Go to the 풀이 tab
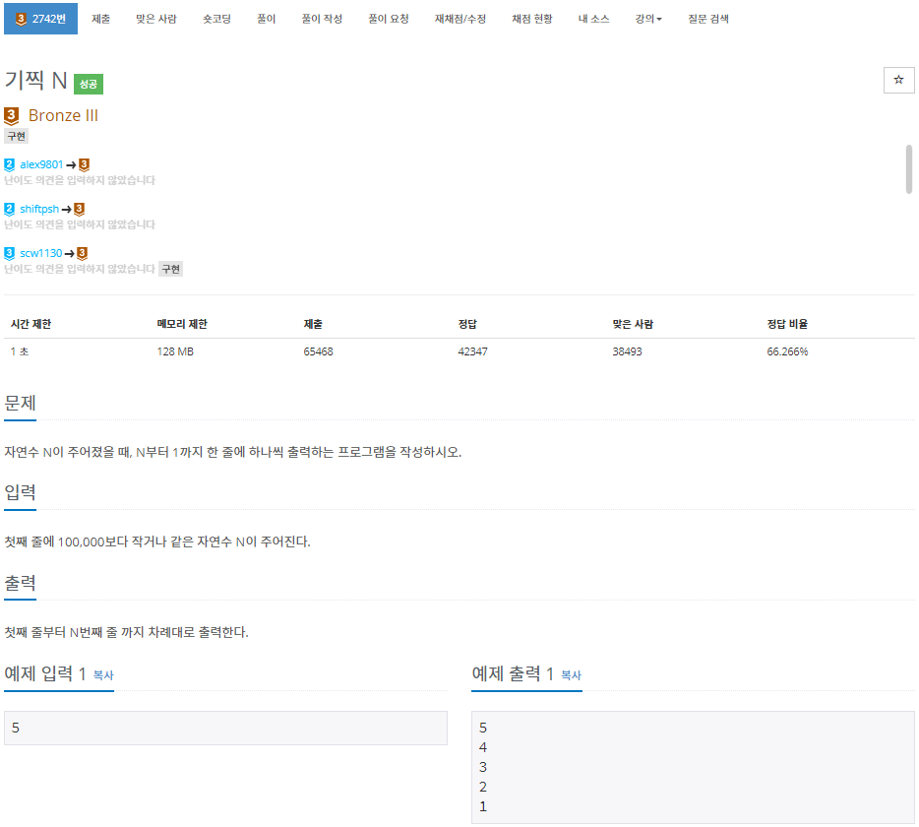The height and width of the screenshot is (827, 919). point(266,19)
